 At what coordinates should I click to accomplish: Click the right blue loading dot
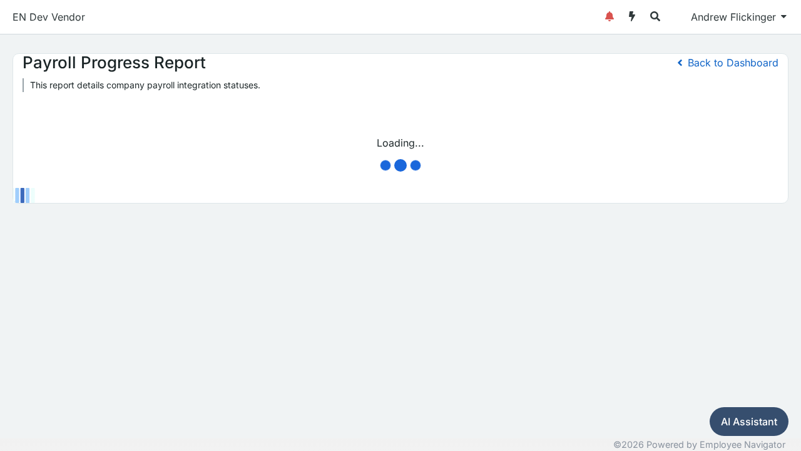coord(416,165)
